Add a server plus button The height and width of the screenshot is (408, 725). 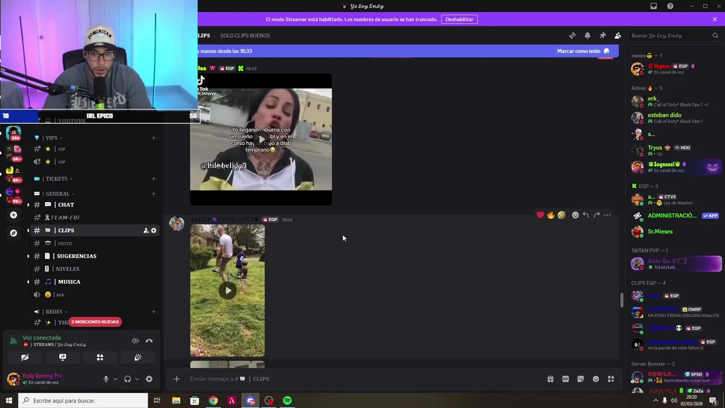(14, 215)
